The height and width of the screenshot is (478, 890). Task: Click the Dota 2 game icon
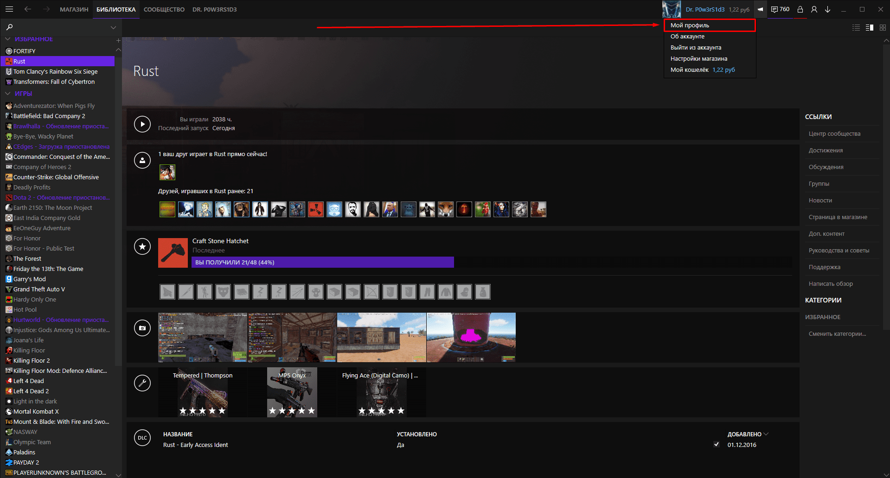tap(9, 197)
